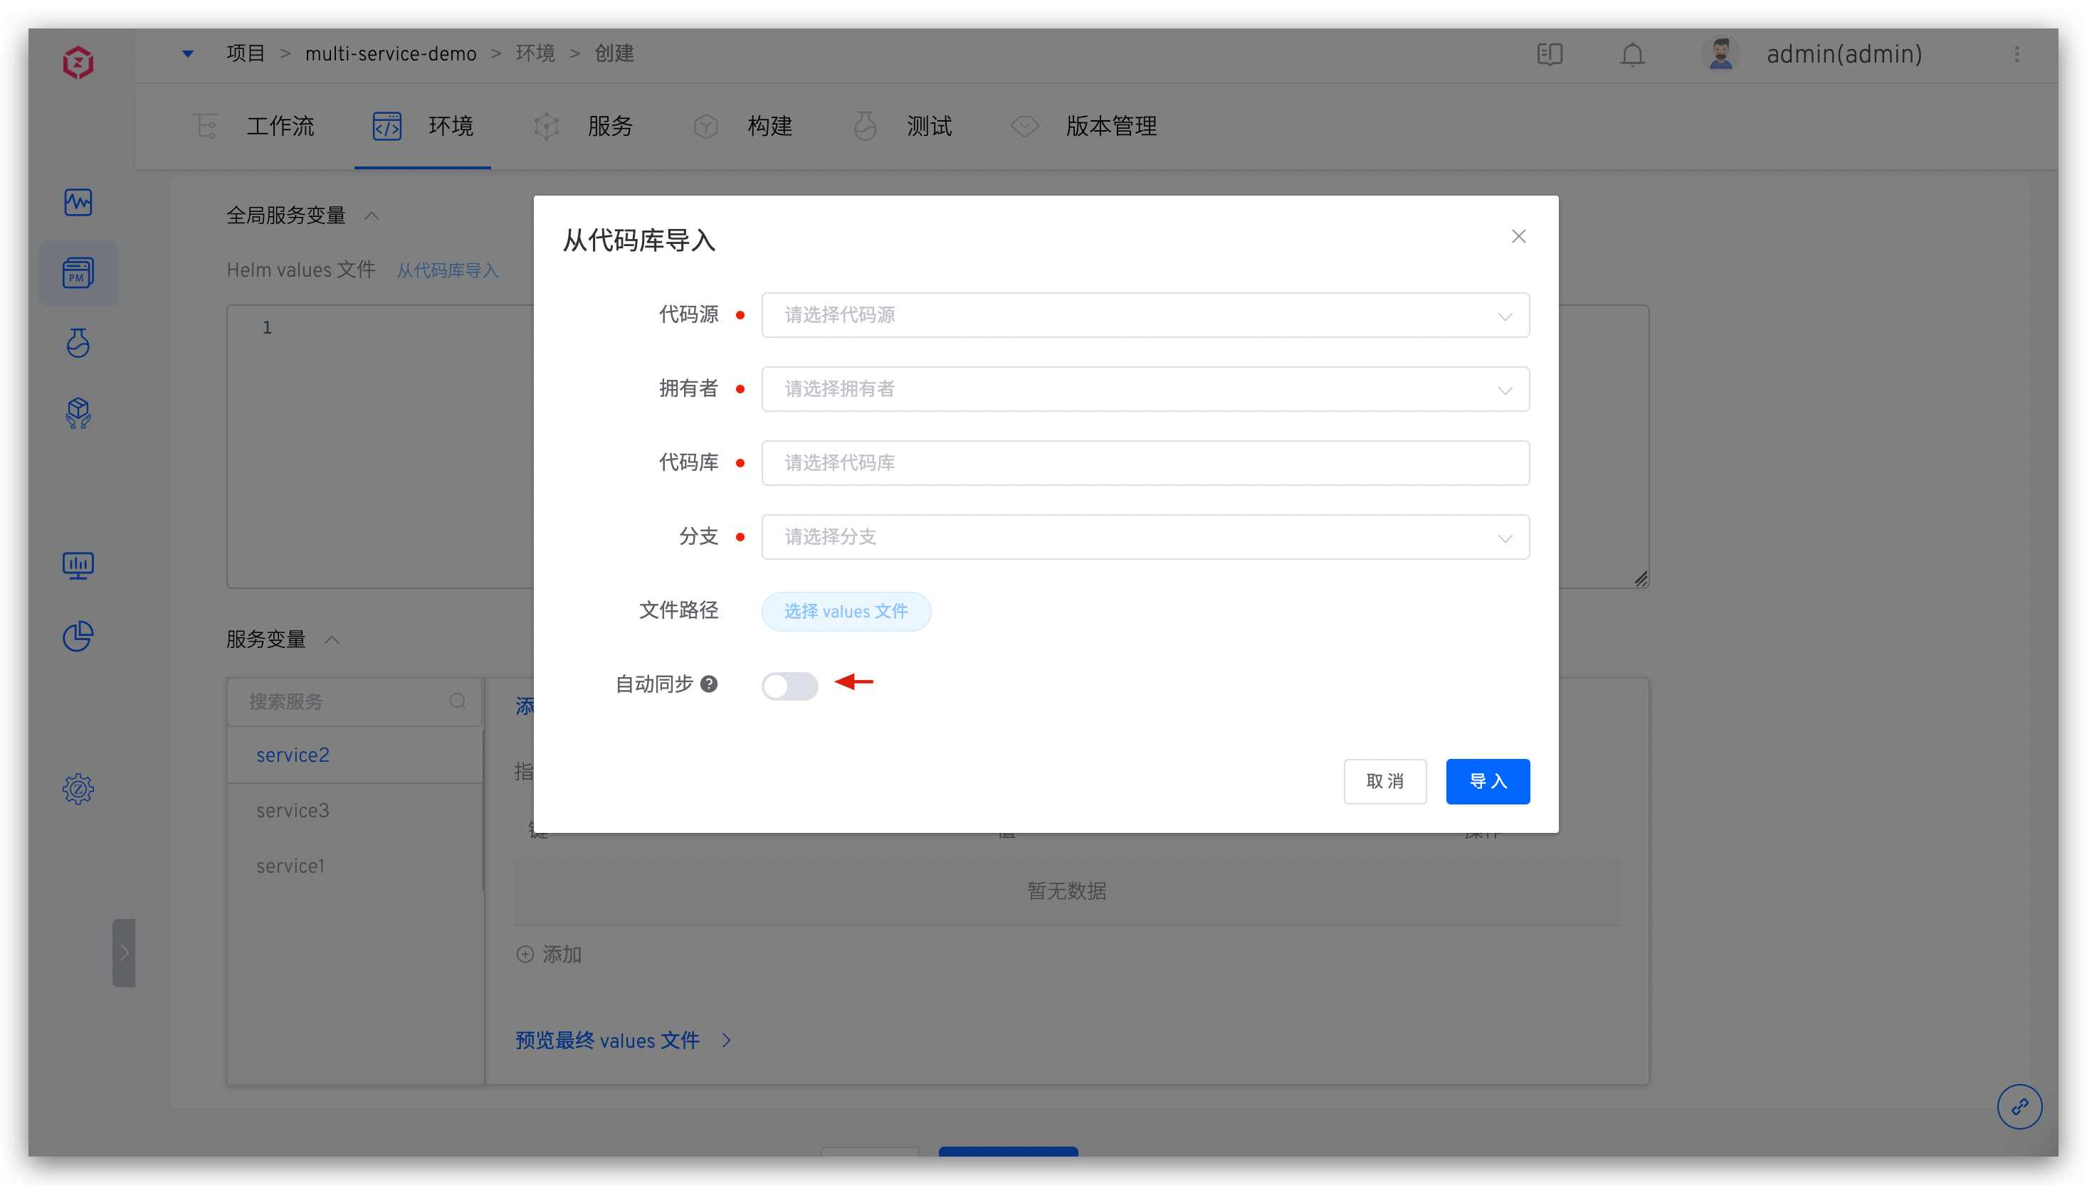Click 选择 values 文件 button
The width and height of the screenshot is (2087, 1185).
coord(845,611)
